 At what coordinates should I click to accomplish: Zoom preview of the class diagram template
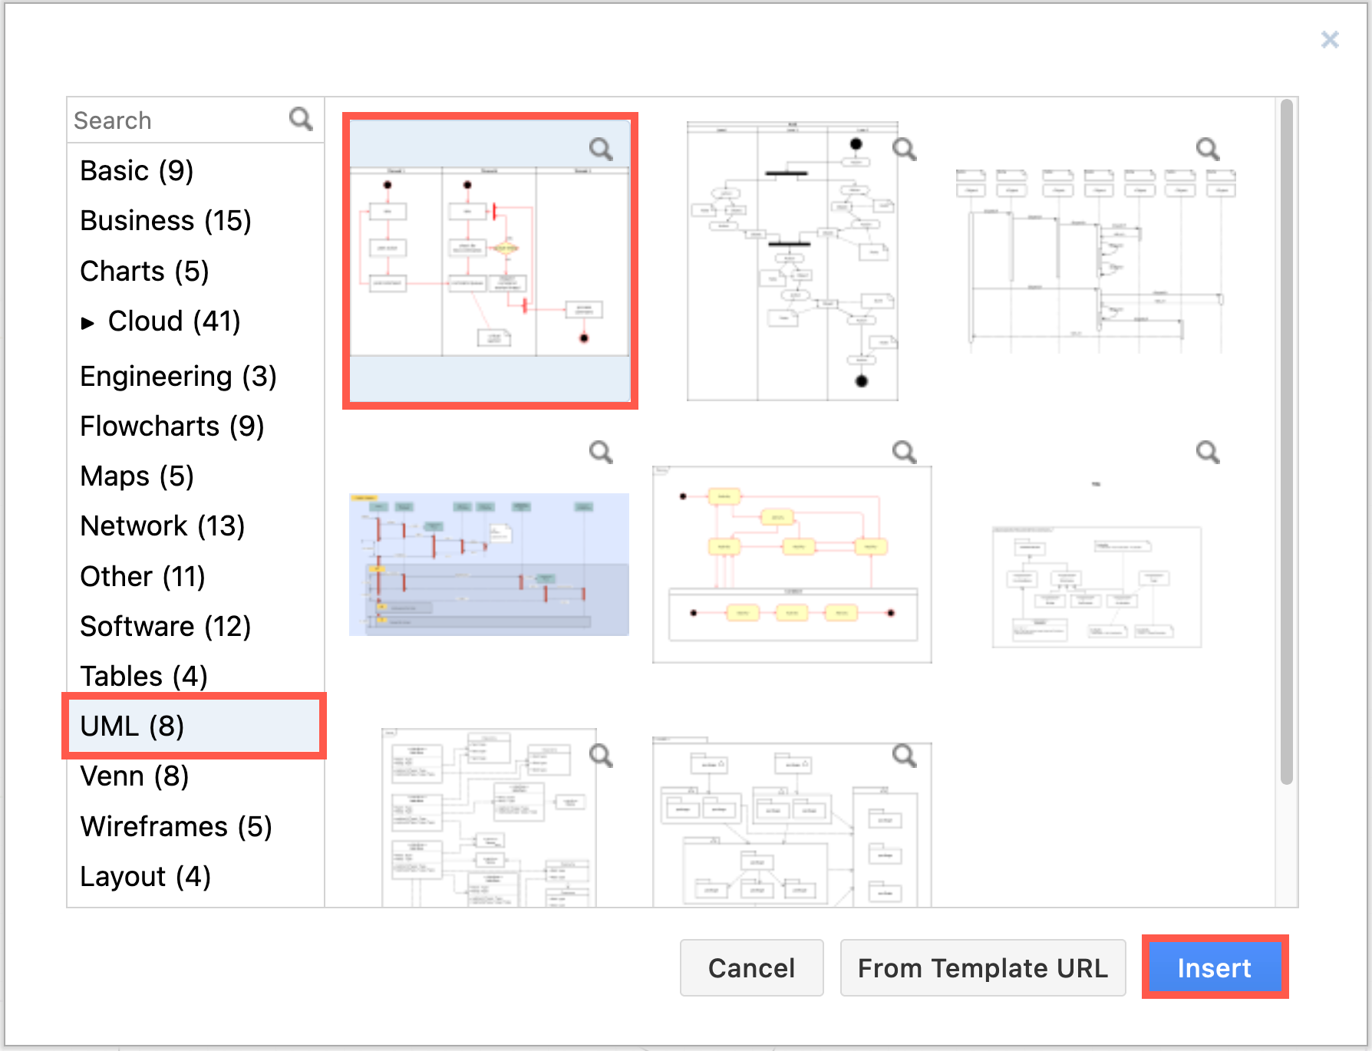(x=602, y=756)
